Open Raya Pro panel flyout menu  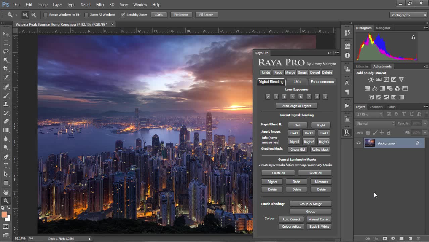[337, 53]
